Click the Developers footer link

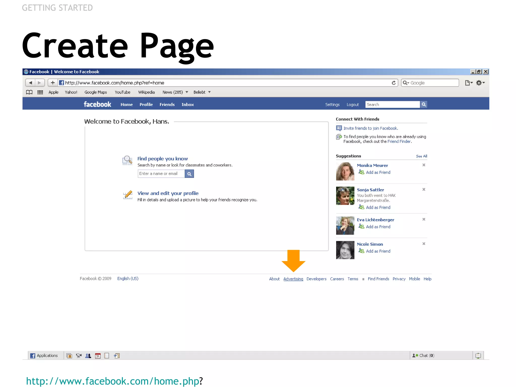click(316, 279)
